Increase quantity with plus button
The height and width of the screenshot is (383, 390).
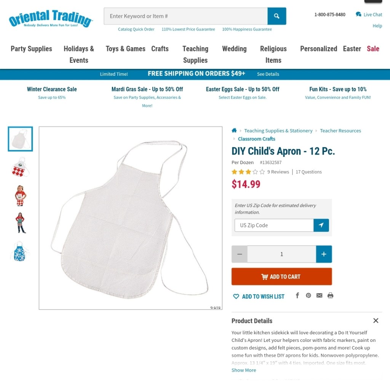324,254
